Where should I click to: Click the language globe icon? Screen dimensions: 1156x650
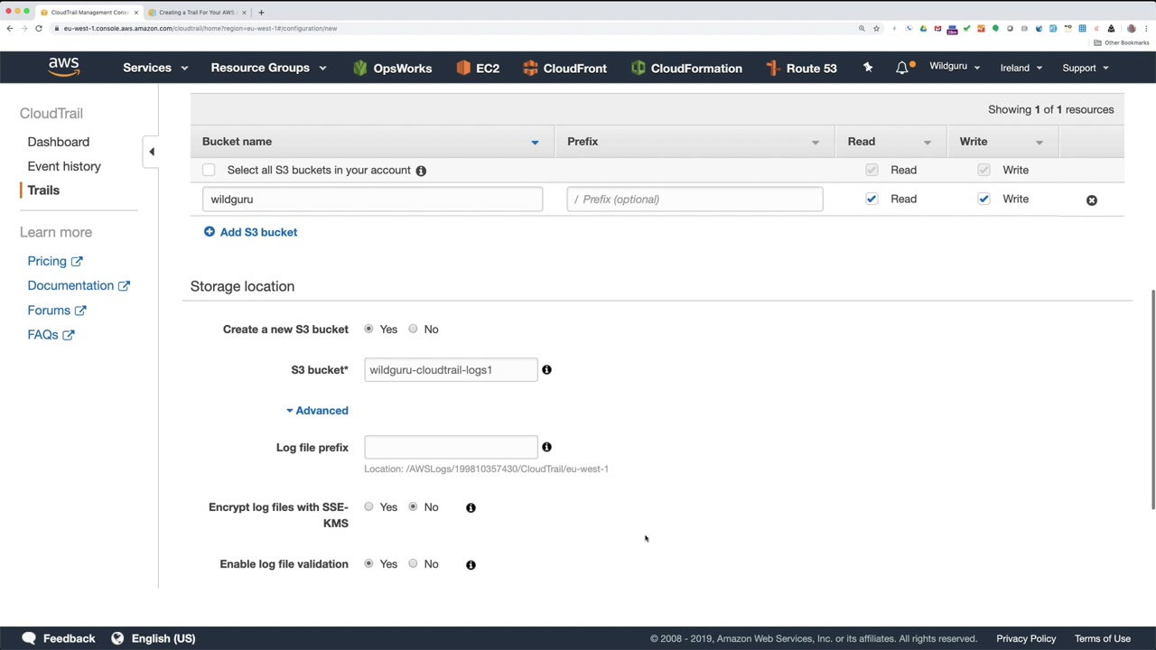(x=117, y=638)
